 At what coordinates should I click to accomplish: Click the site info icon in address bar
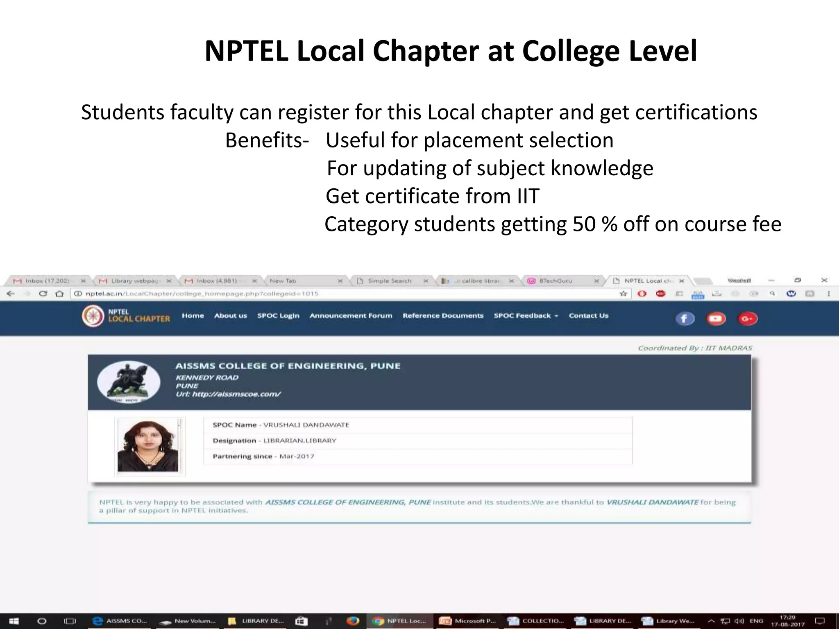78,294
